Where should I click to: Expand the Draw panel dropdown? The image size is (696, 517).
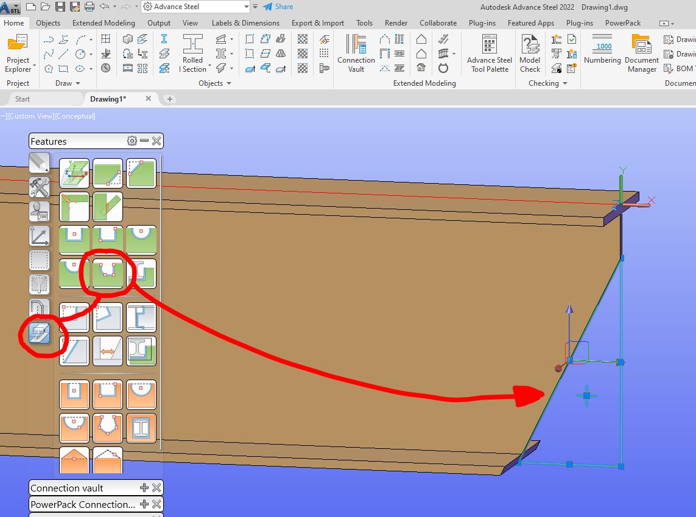(77, 83)
